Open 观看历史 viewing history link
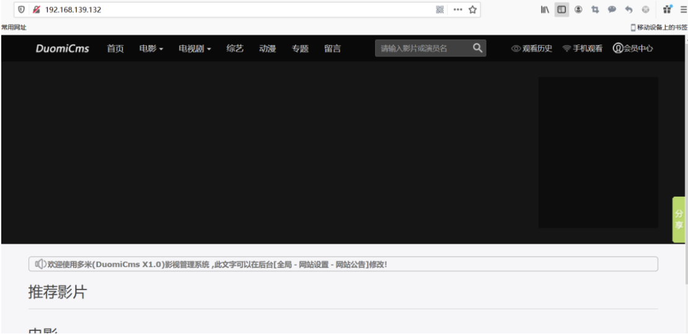This screenshot has height=334, width=688. (x=537, y=49)
